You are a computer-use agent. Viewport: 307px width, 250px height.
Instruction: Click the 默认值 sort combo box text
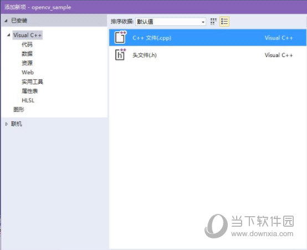tap(145, 22)
